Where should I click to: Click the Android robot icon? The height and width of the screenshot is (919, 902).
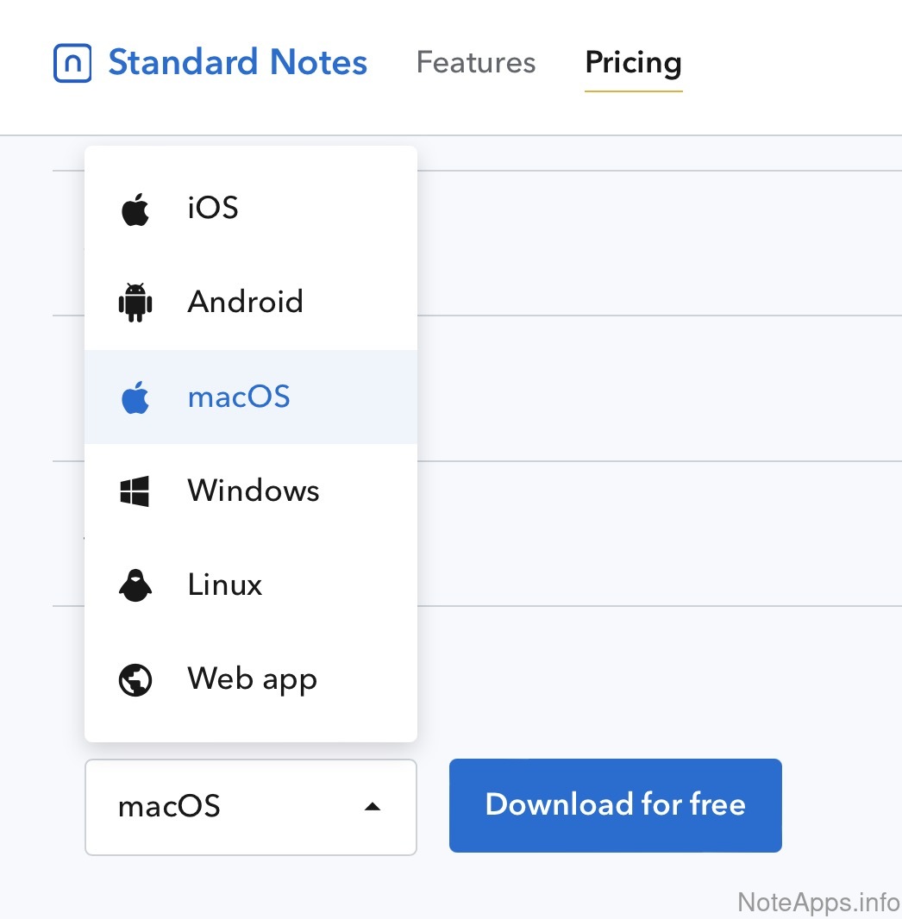click(135, 303)
